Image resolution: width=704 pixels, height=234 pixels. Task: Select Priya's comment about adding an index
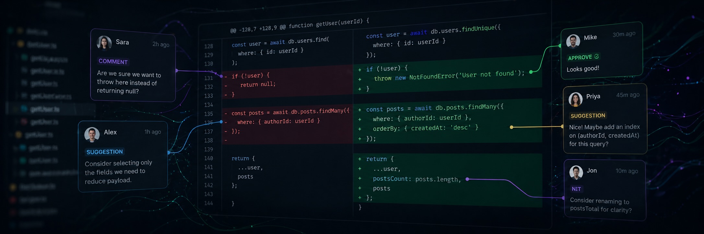(604, 135)
